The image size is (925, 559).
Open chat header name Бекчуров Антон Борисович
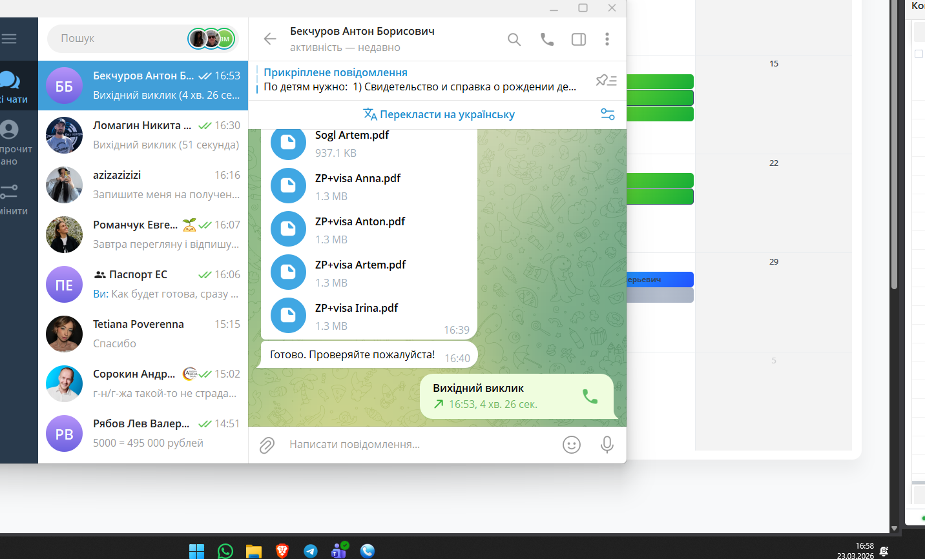pos(362,31)
